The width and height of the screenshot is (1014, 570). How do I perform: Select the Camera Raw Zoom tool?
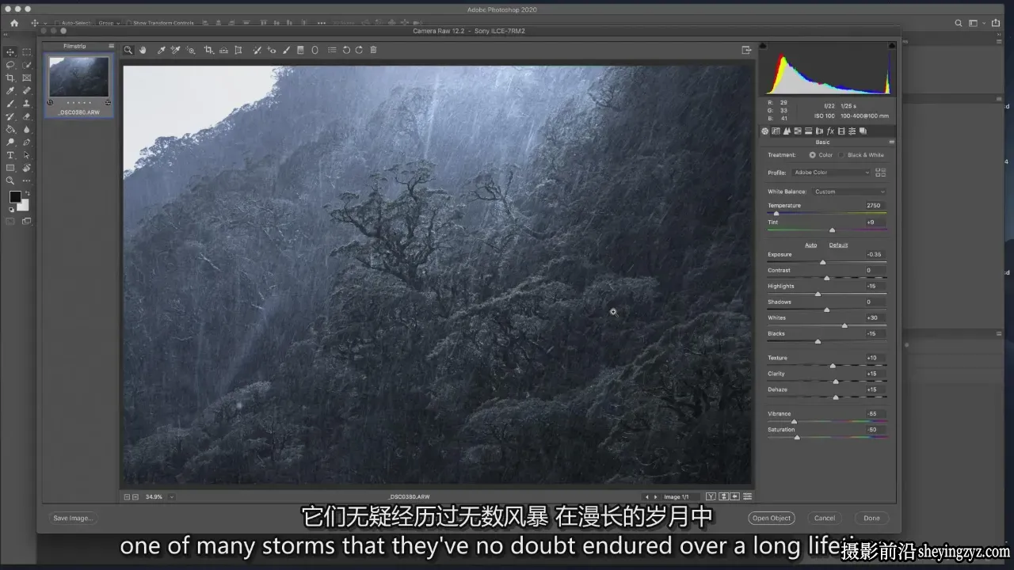pyautogui.click(x=128, y=50)
